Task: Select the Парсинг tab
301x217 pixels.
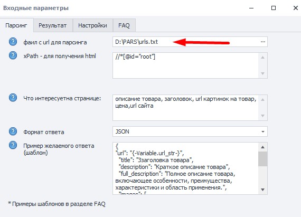Action: (x=16, y=25)
